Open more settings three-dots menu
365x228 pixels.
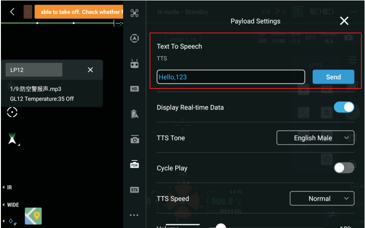tap(134, 215)
